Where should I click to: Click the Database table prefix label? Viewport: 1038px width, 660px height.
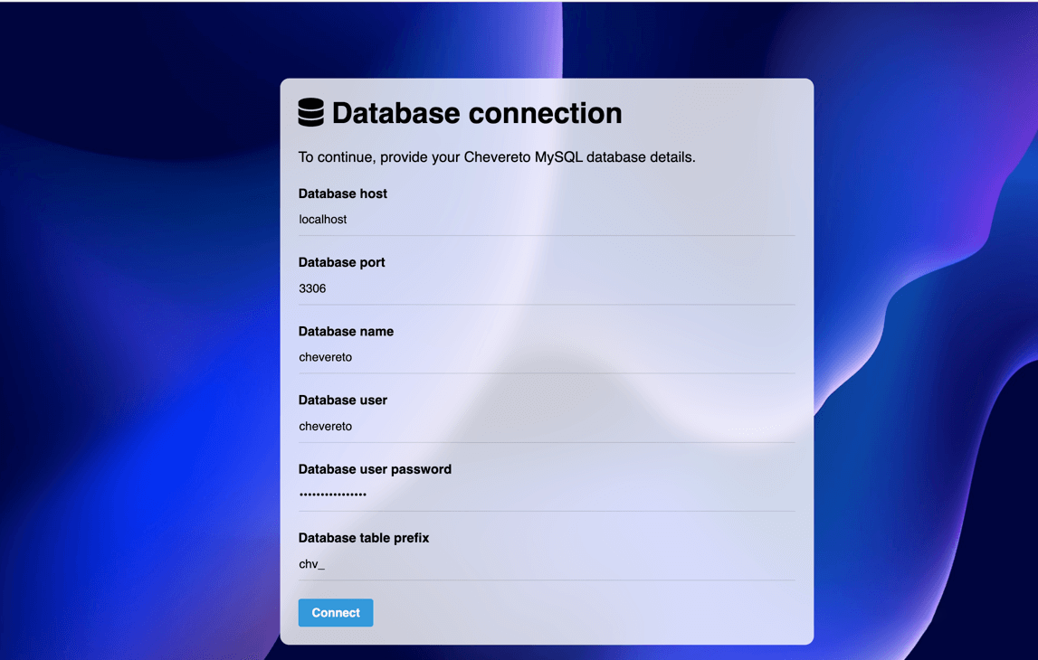[x=364, y=538]
